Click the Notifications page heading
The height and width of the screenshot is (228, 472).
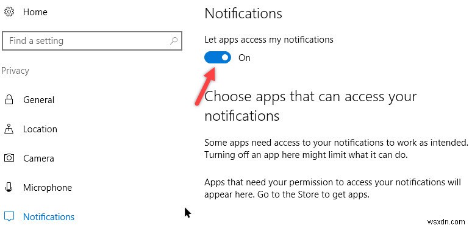click(x=243, y=13)
